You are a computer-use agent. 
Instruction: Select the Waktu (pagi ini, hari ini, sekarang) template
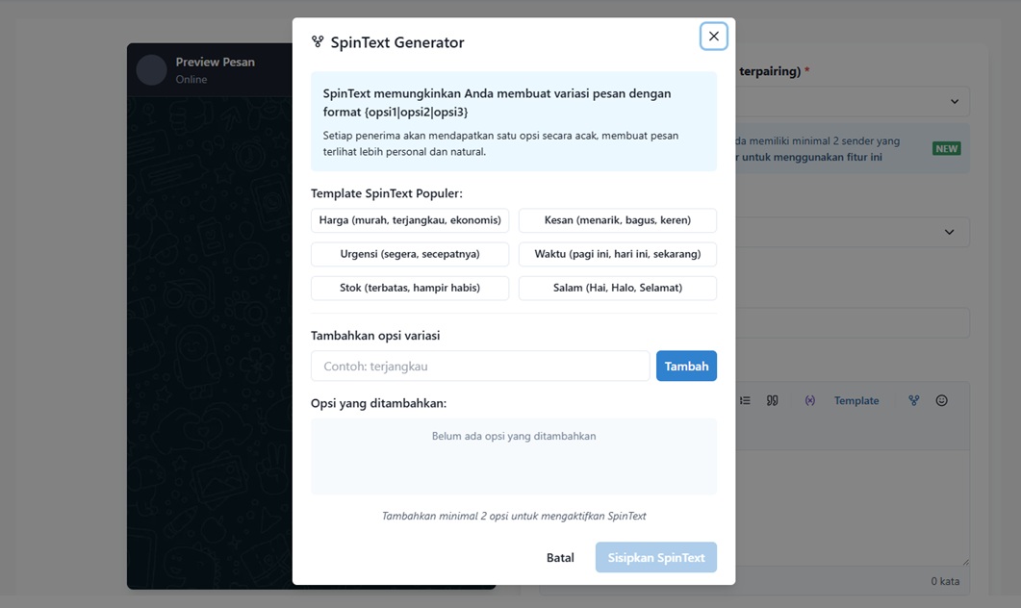point(618,254)
